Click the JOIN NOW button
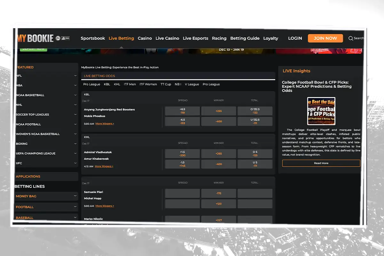This screenshot has width=384, height=256. coord(325,38)
